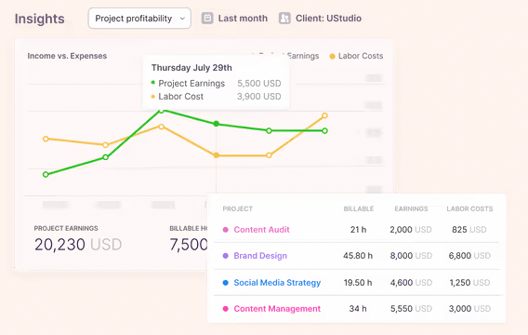Click the 34 h billable cell
The width and height of the screenshot is (528, 335).
click(358, 309)
